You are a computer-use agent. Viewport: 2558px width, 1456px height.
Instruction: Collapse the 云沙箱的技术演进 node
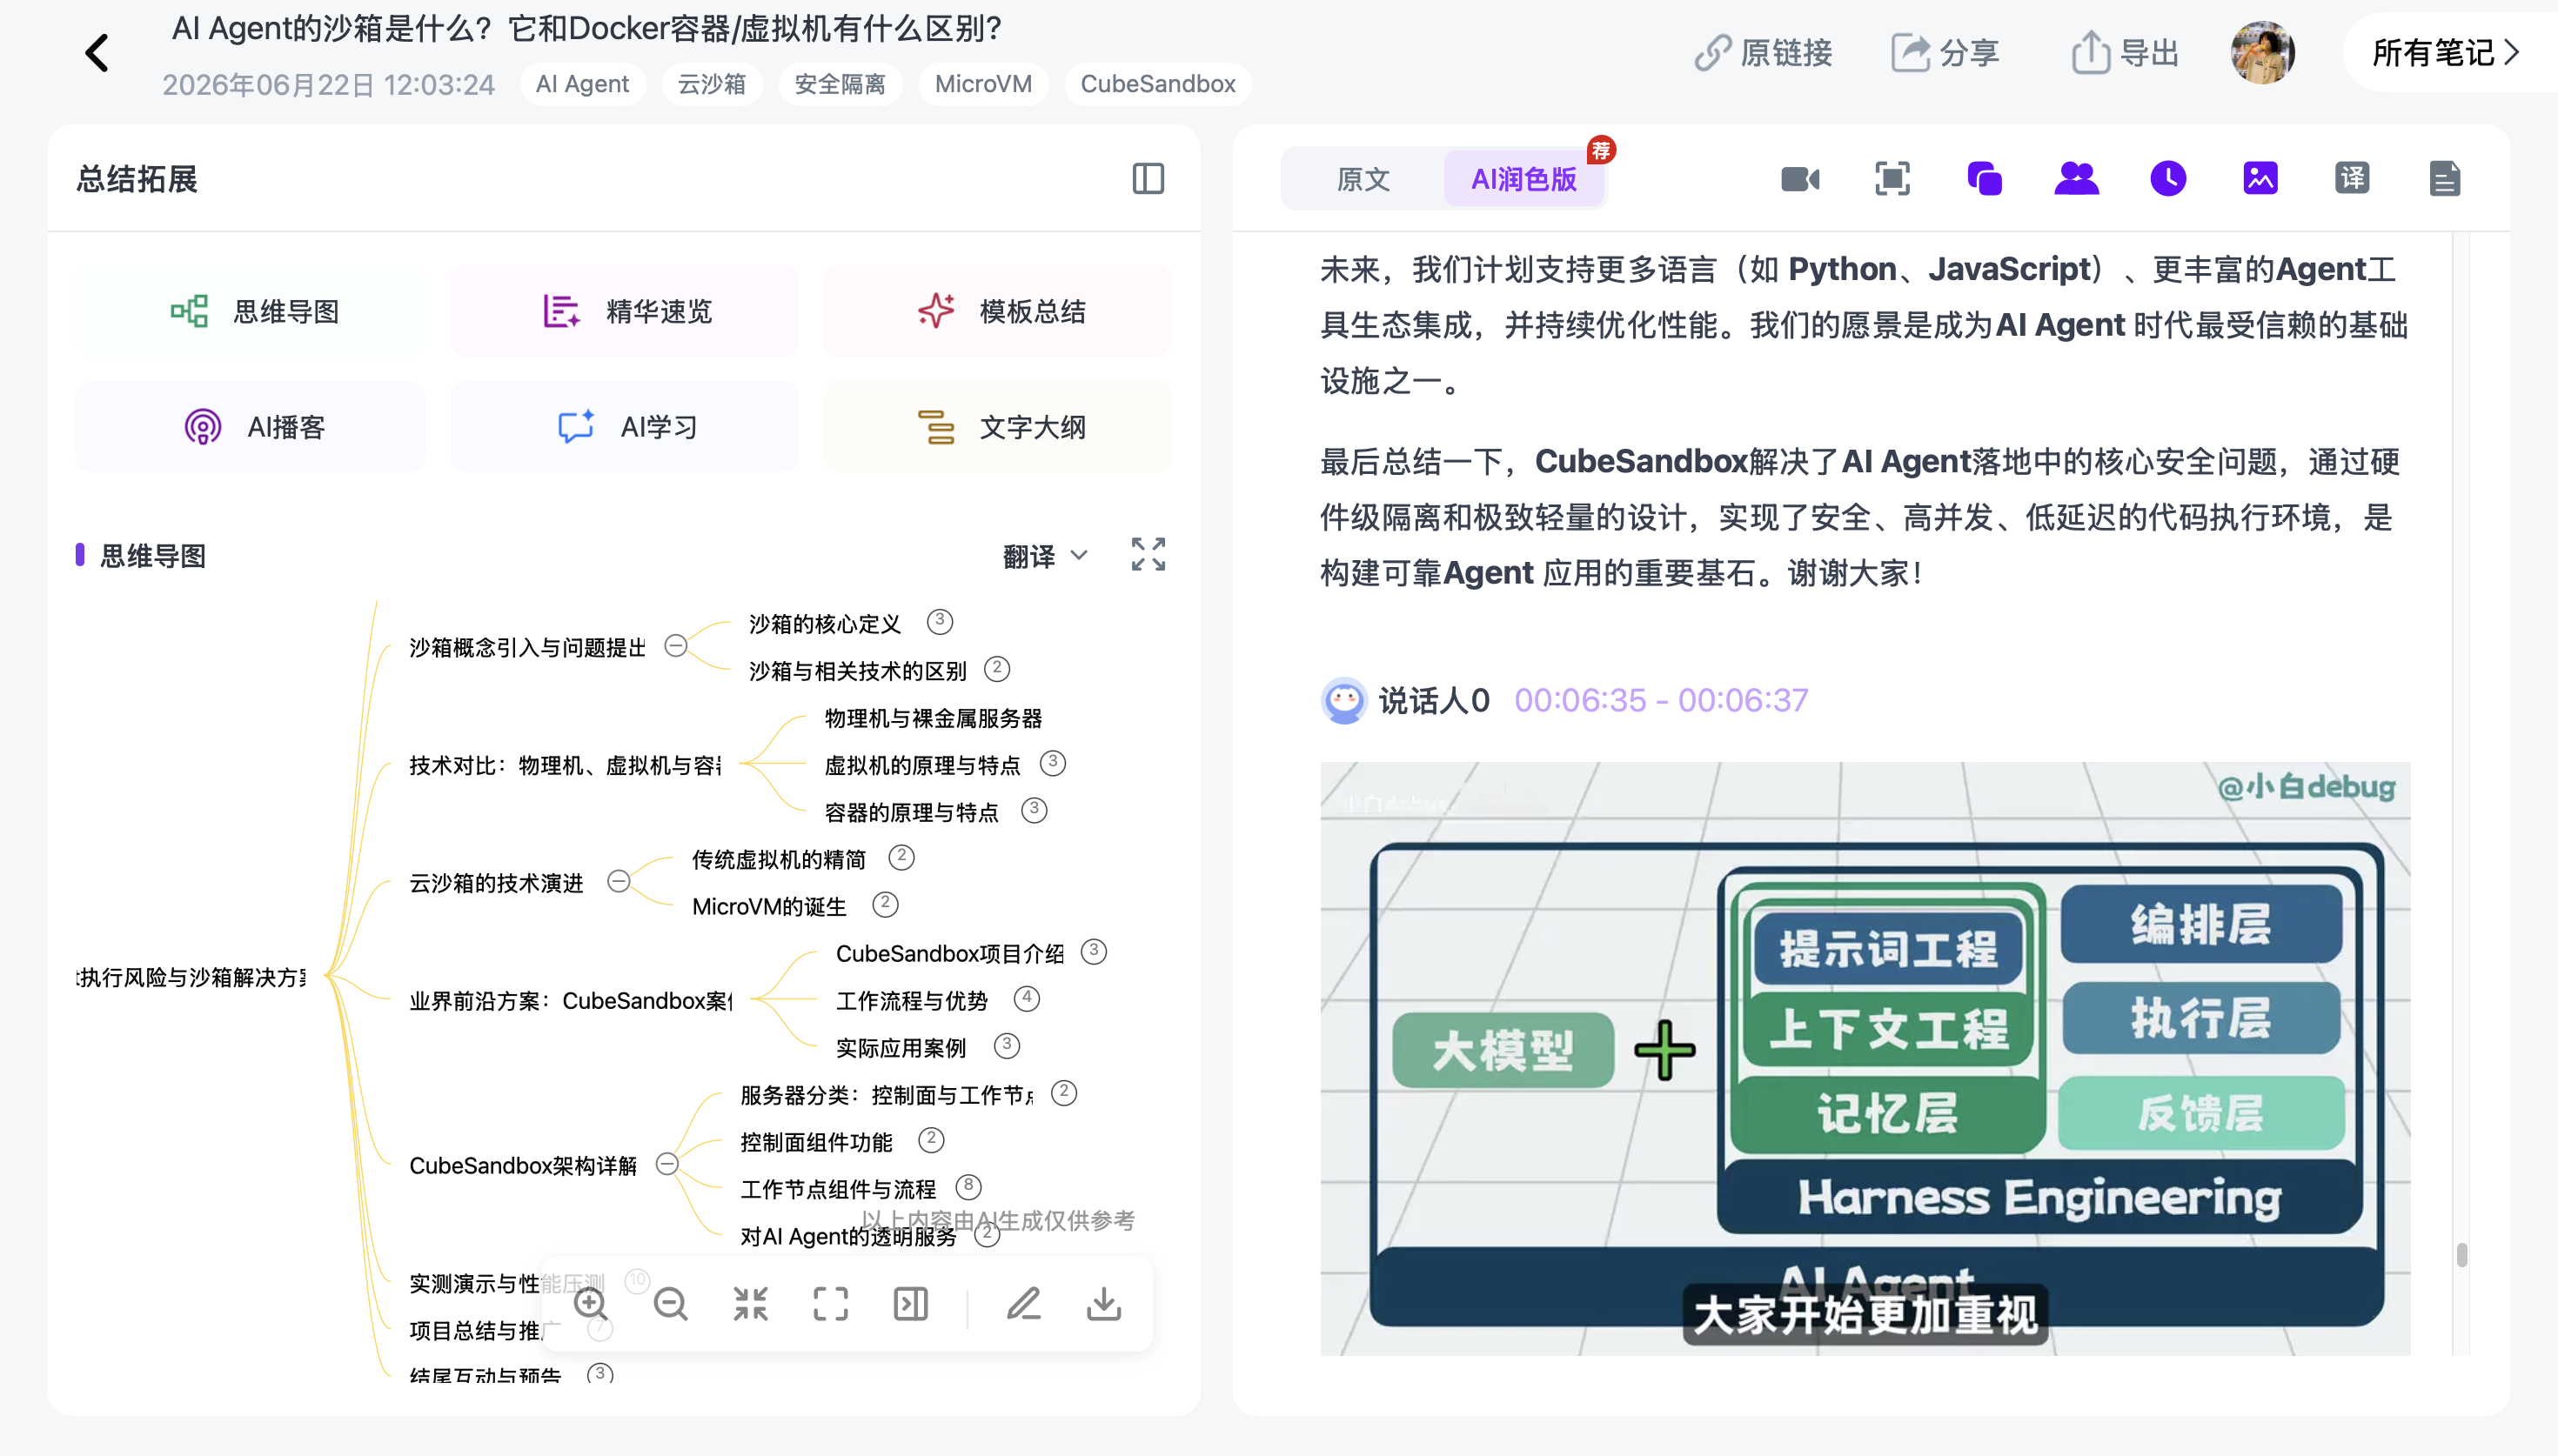(619, 881)
